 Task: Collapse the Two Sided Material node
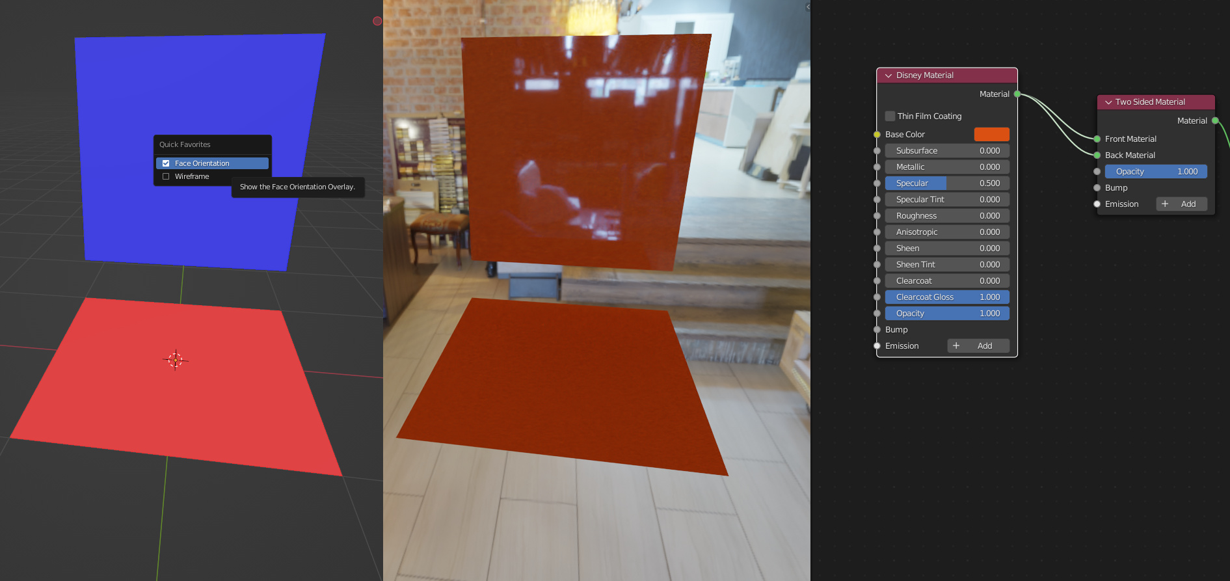tap(1108, 102)
